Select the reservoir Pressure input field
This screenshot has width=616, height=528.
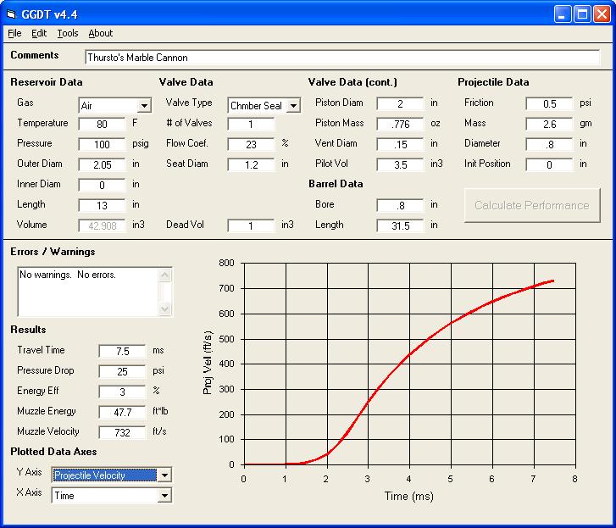pos(102,144)
